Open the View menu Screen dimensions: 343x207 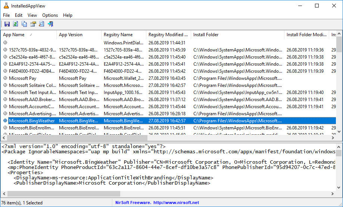pyautogui.click(x=32, y=15)
